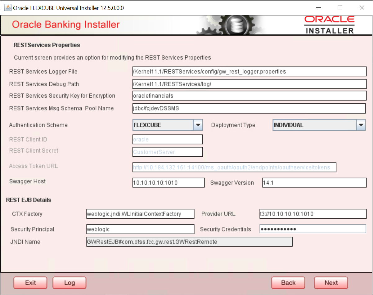This screenshot has width=373, height=295.
Task: Click the Exit button
Action: tap(30, 283)
